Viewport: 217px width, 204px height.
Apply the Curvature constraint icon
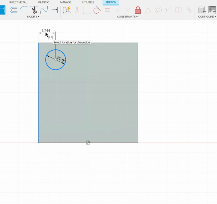coord(188,10)
